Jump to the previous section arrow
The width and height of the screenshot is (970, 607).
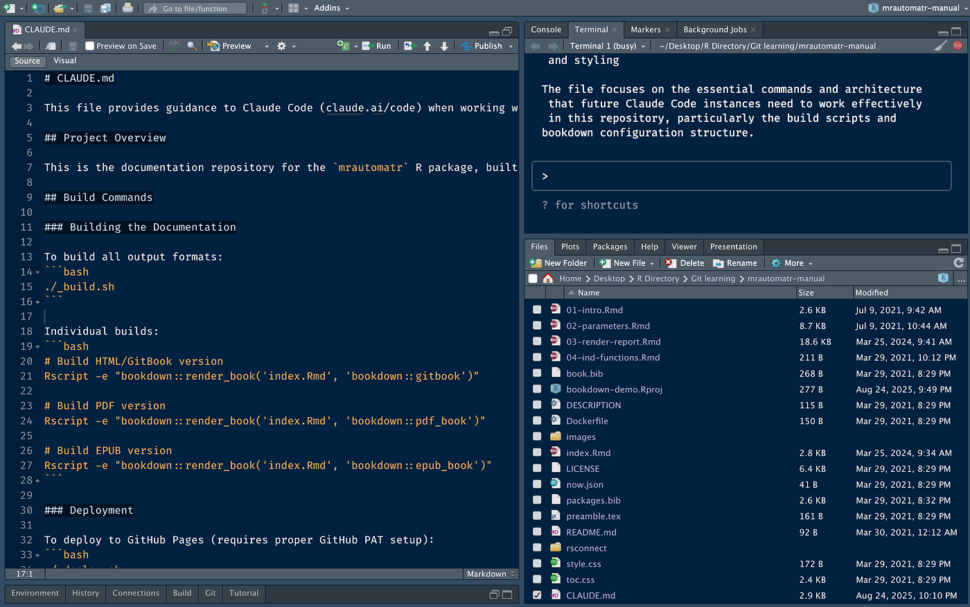coord(427,46)
